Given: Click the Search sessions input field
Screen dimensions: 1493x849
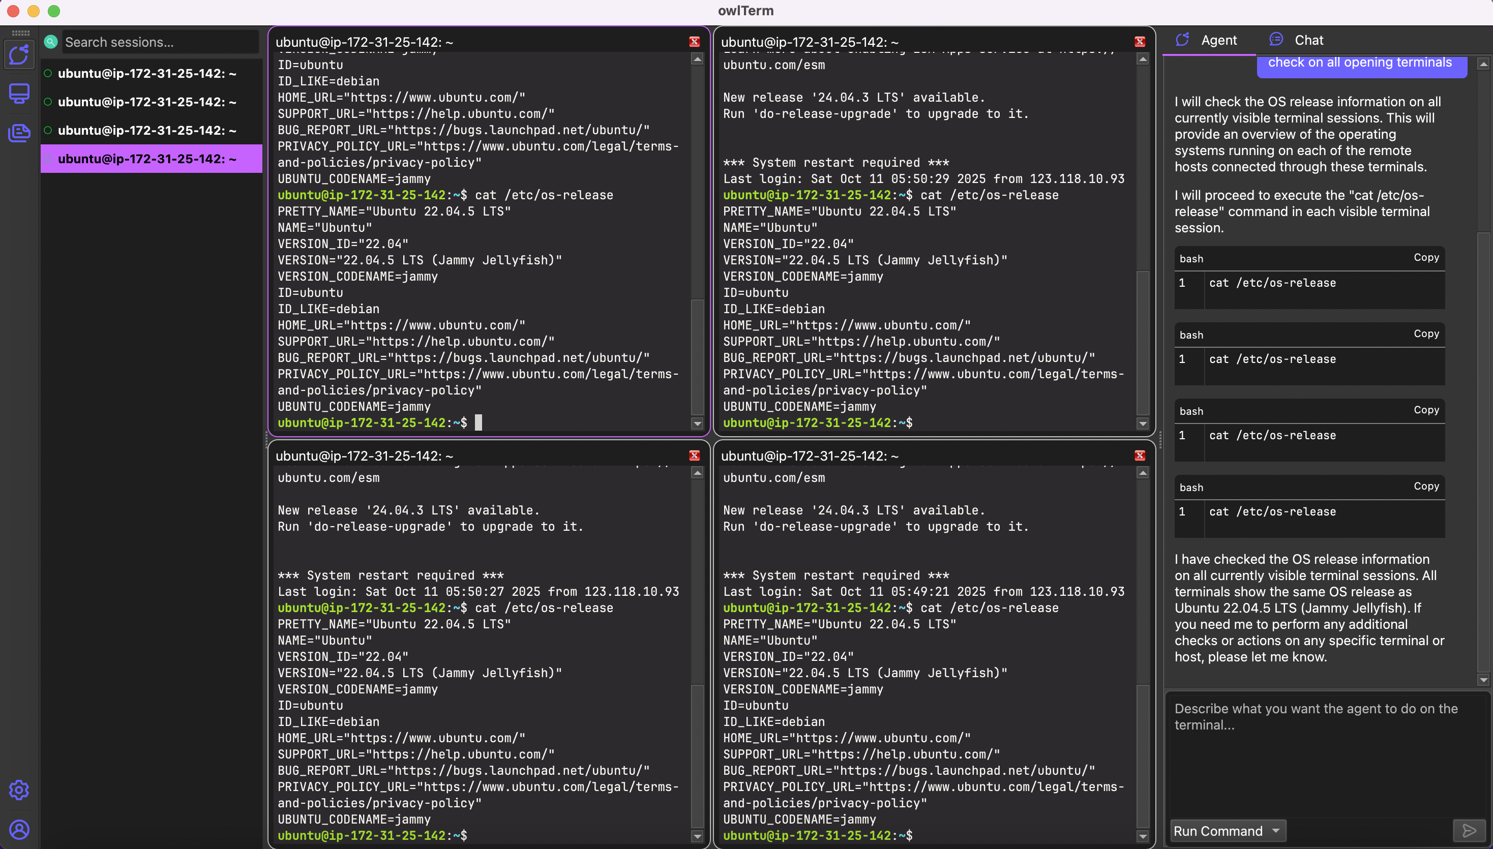Looking at the screenshot, I should pyautogui.click(x=160, y=42).
